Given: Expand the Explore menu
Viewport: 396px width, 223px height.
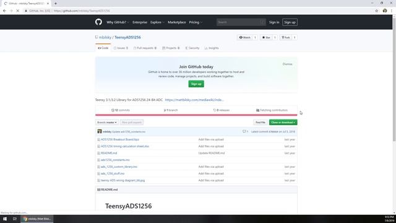Looking at the screenshot, I should tap(157, 22).
